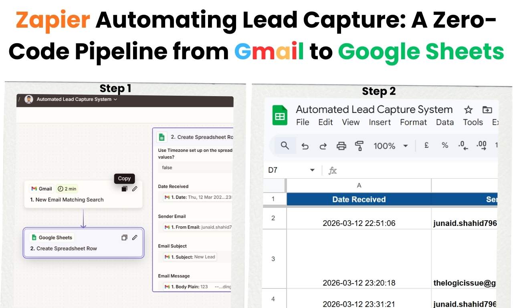The width and height of the screenshot is (513, 308).
Task: Select the Paint format roller icon
Action: coord(360,146)
